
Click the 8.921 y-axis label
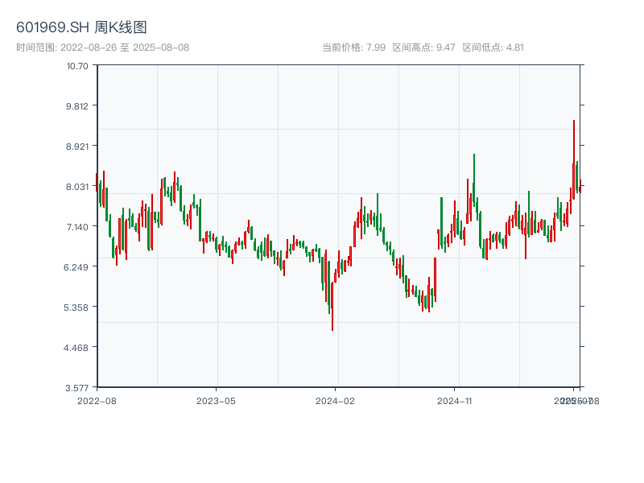(x=77, y=147)
